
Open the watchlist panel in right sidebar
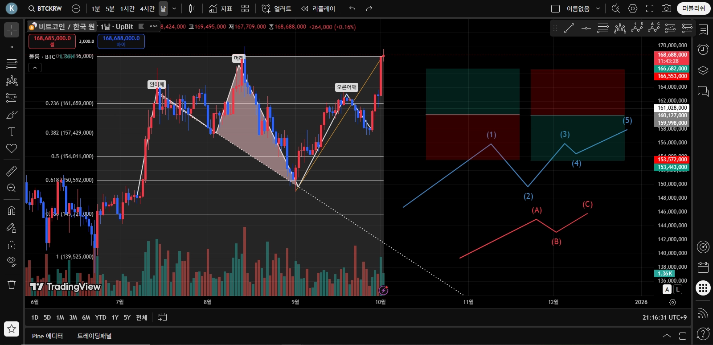703,29
